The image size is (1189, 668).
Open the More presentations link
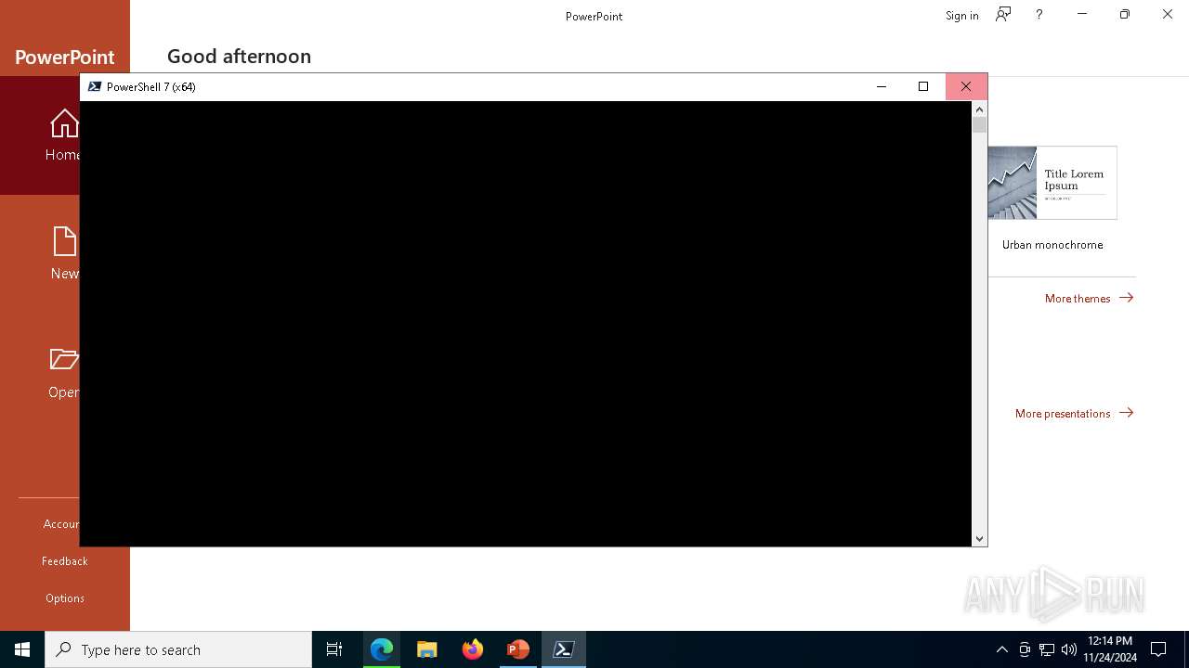pyautogui.click(x=1074, y=413)
